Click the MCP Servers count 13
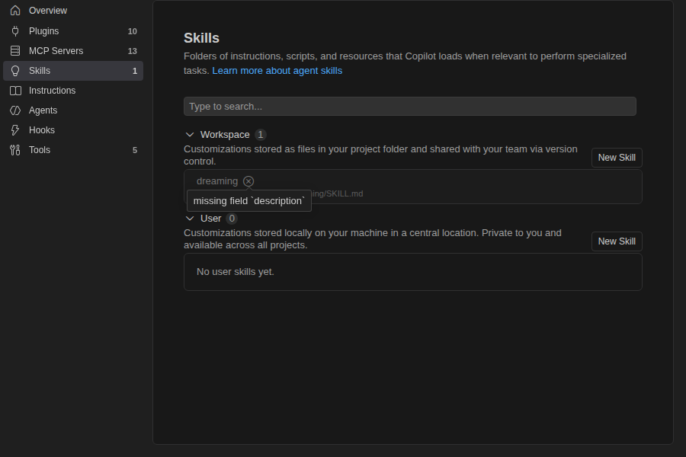Screen dimensions: 686x457 coord(132,51)
